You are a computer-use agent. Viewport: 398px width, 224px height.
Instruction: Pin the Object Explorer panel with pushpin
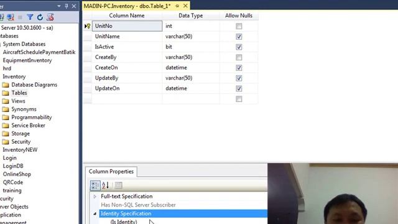click(67, 6)
